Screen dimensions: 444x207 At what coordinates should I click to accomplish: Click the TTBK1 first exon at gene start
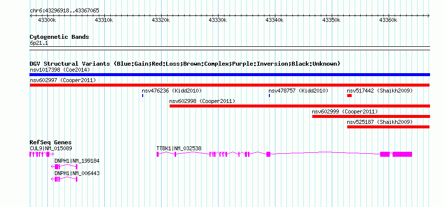coord(158,154)
